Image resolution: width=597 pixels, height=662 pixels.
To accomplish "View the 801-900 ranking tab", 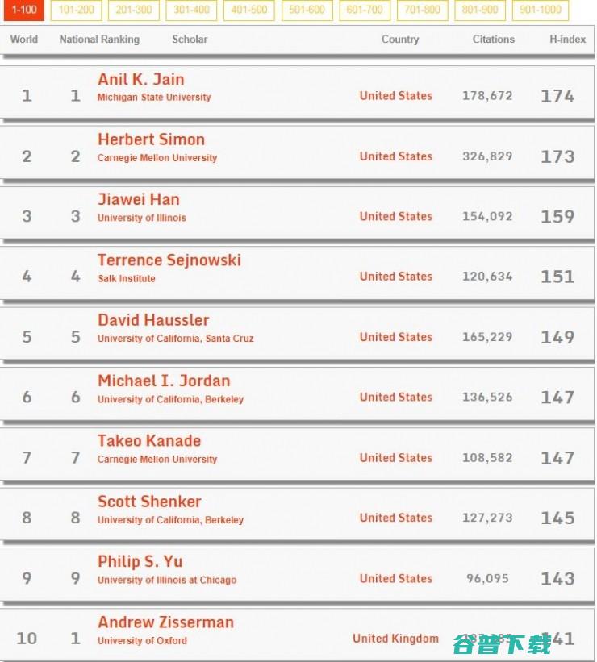I will pos(480,10).
